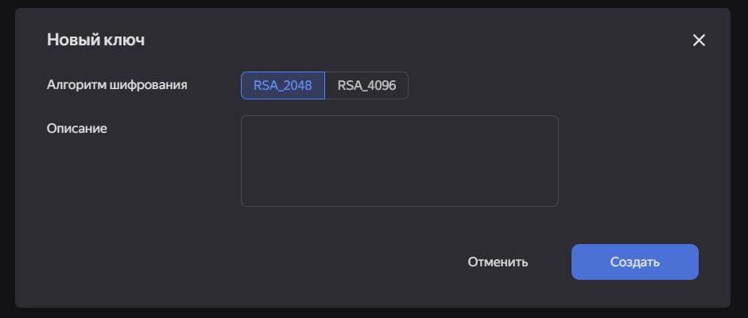This screenshot has width=748, height=318.
Task: Place cursor in the empty description box
Action: (x=399, y=161)
